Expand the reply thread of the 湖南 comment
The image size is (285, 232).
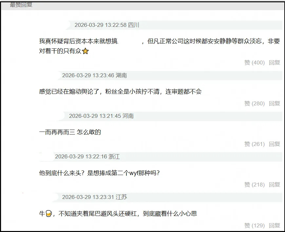275,103
